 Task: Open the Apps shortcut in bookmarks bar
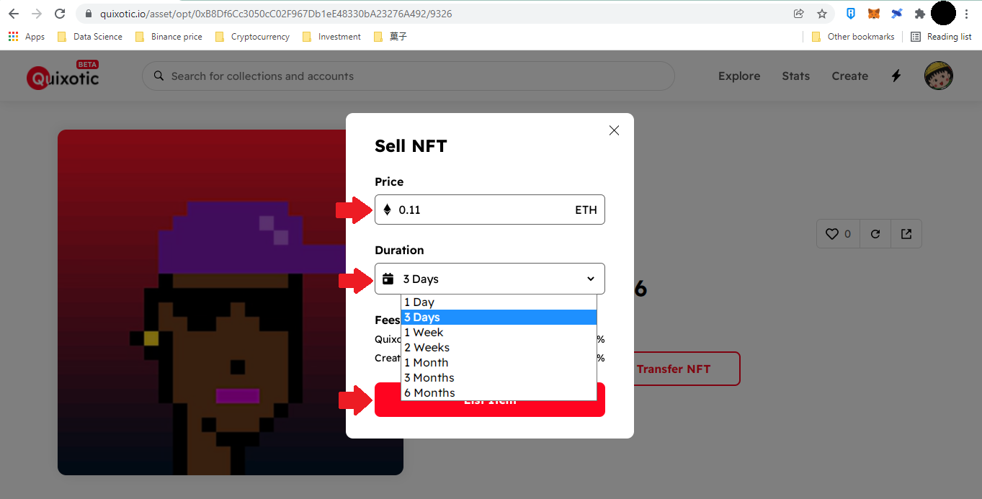click(x=27, y=37)
